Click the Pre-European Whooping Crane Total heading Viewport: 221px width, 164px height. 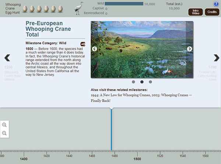click(x=48, y=29)
